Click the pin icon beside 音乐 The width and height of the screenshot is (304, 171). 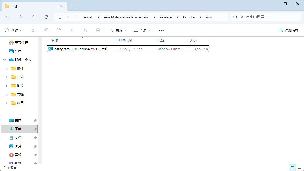tap(35, 155)
